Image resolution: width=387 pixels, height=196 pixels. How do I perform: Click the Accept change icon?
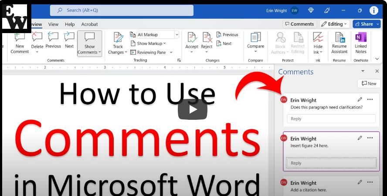pos(192,37)
